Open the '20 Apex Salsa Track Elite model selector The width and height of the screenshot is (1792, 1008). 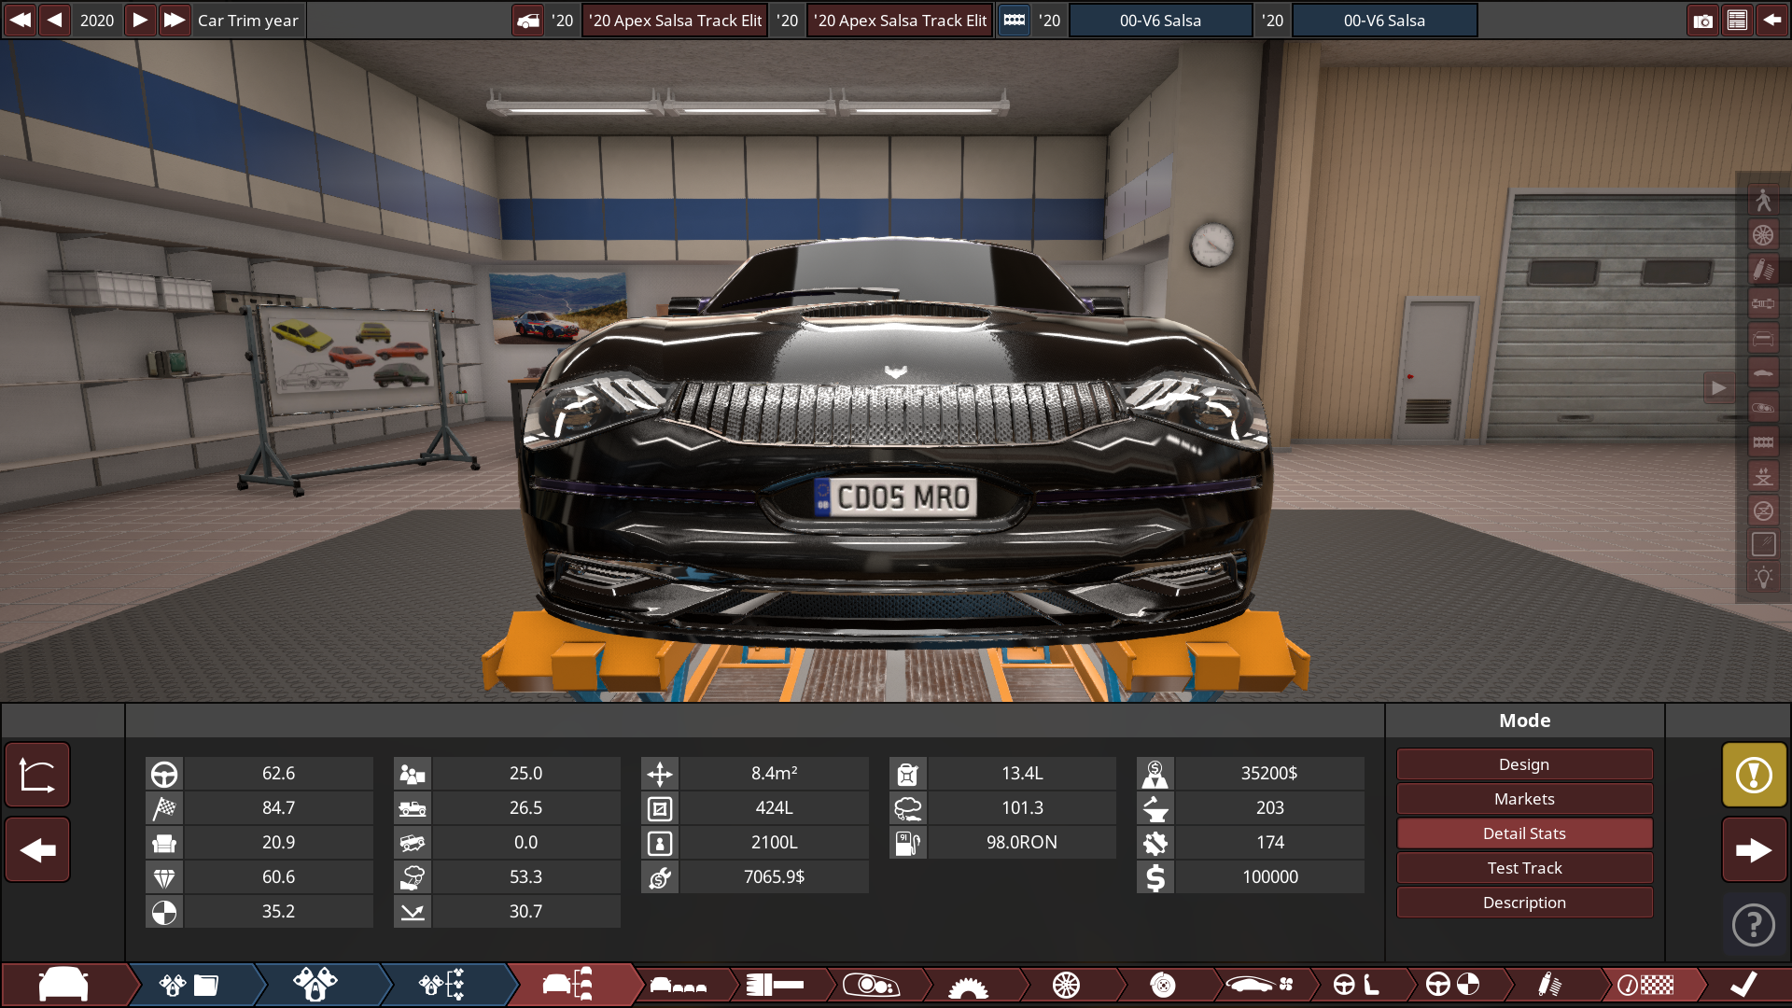(x=675, y=21)
